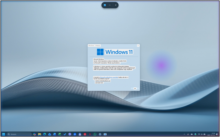This screenshot has width=220, height=137.
Task: Launch Microsoft Edge from the taskbar
Action: pyautogui.click(x=45, y=134)
